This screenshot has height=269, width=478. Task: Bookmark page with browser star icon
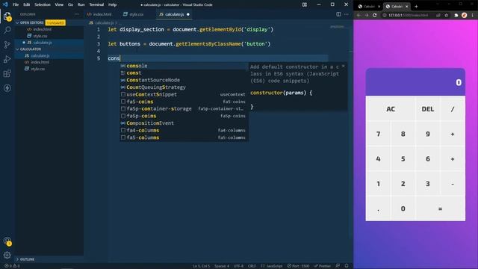(447, 15)
